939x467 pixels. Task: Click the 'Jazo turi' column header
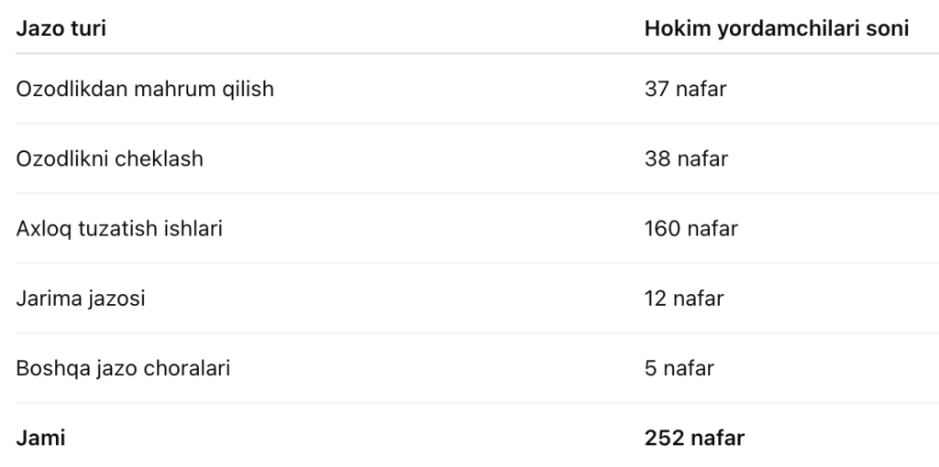click(61, 28)
